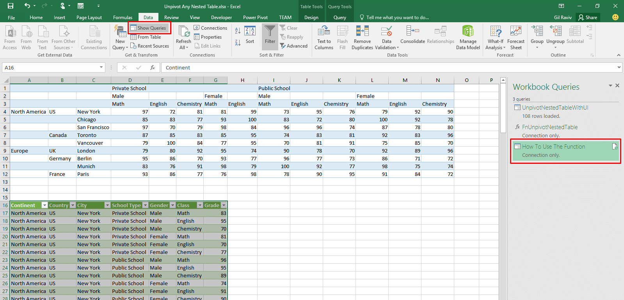Open the Query tools tab

tap(340, 18)
